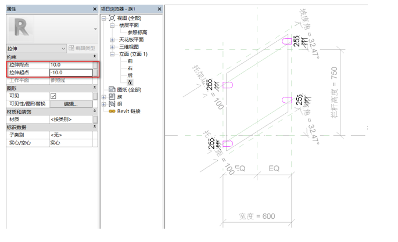Image resolution: width=398 pixels, height=242 pixels.
Task: Expand the 组 groups node
Action: pyautogui.click(x=104, y=104)
